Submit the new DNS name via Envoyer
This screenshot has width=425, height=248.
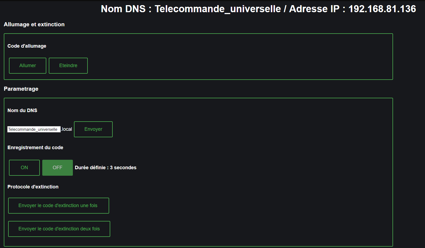point(93,129)
